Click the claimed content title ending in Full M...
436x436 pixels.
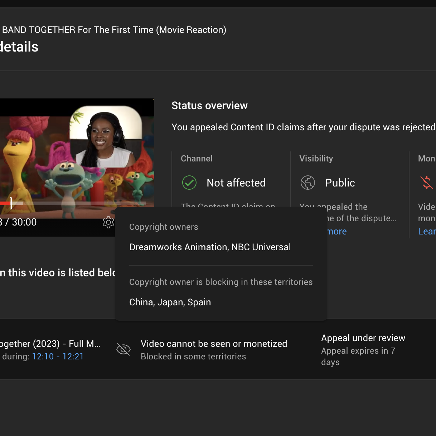(50, 344)
